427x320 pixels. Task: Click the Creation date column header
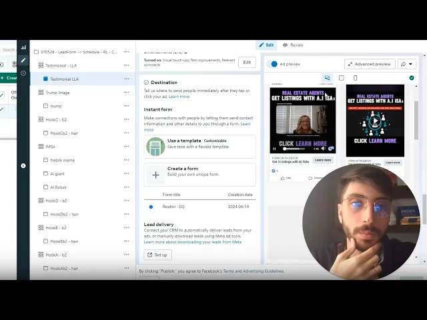(x=240, y=195)
